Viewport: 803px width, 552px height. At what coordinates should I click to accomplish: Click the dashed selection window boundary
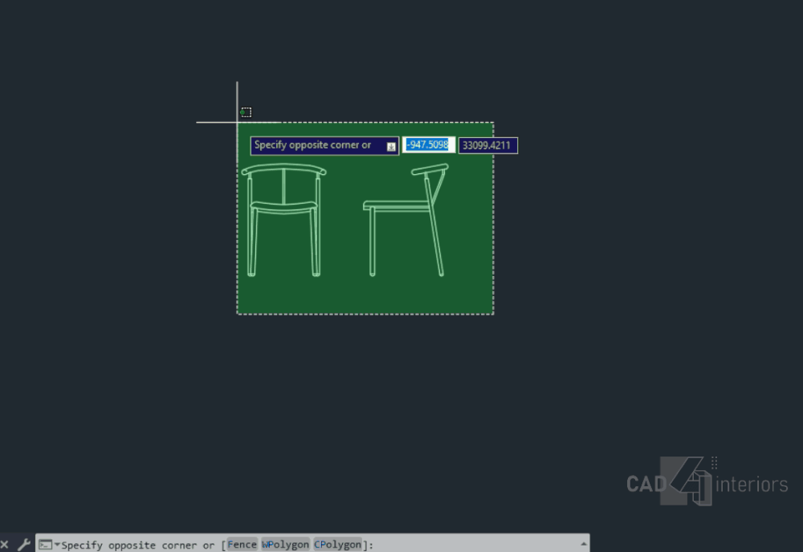pyautogui.click(x=365, y=314)
